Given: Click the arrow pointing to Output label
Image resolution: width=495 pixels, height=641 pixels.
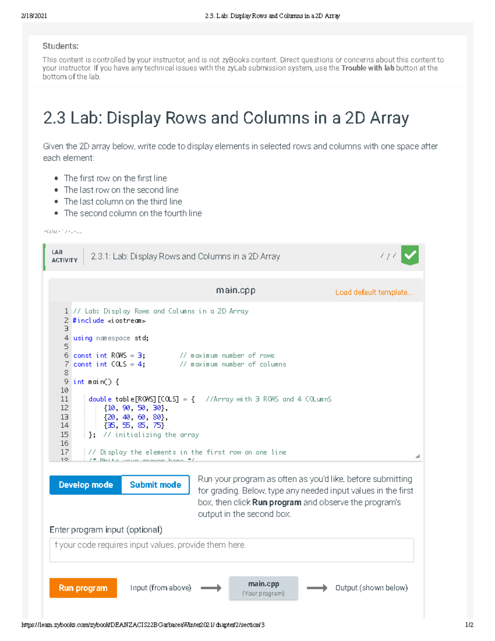Looking at the screenshot, I should point(317,588).
